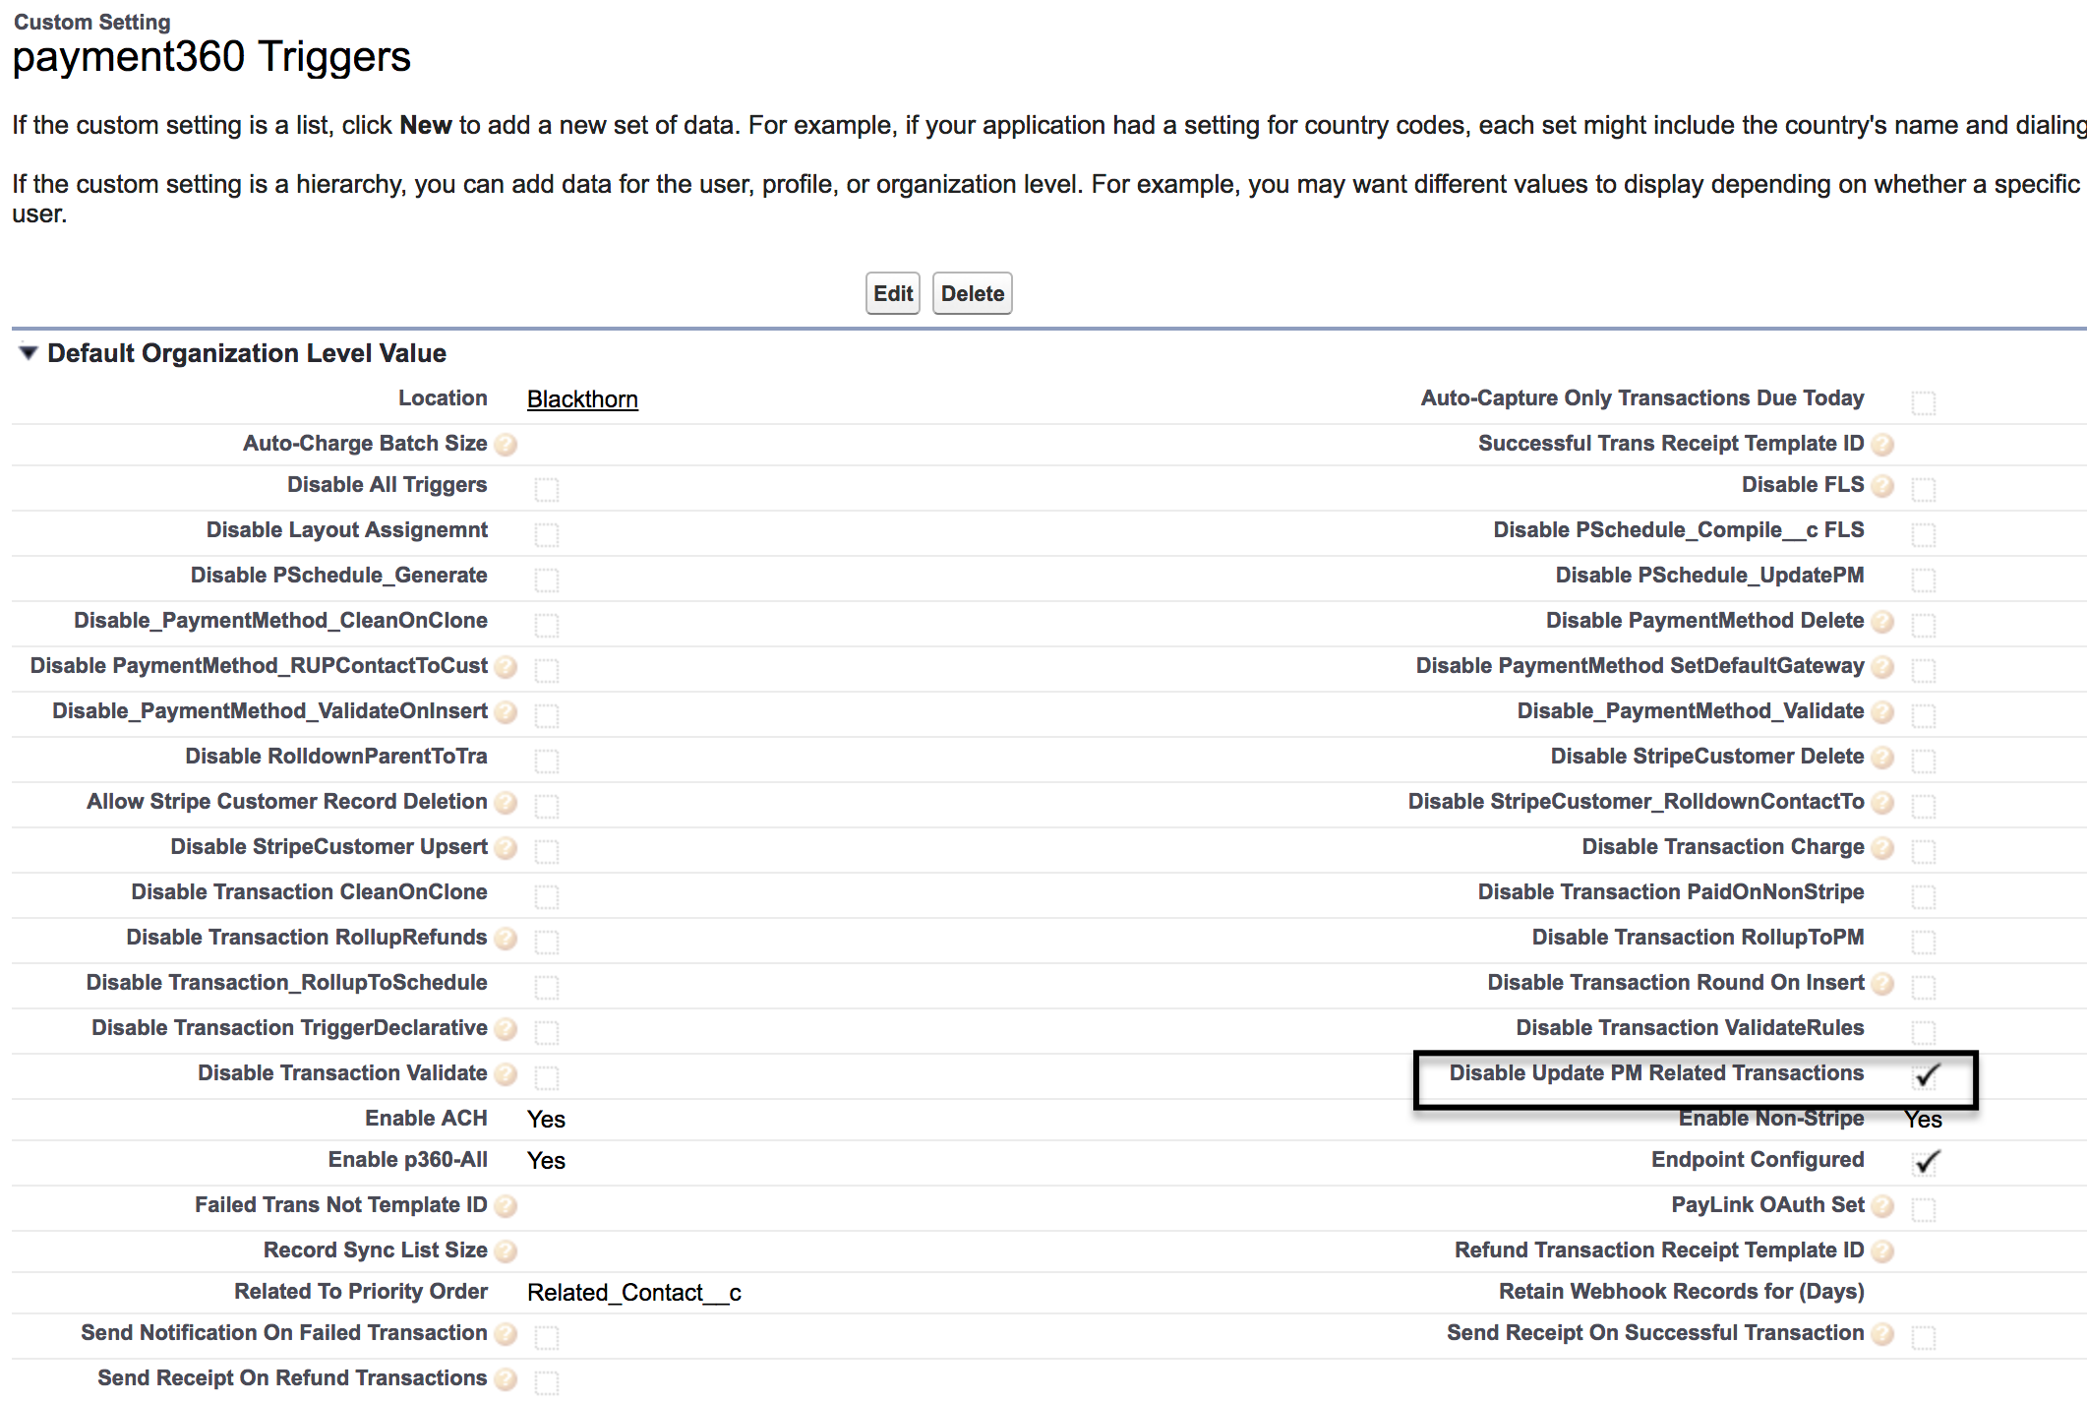Click help icon for Allow Stripe Customer Record Deletion
This screenshot has width=2087, height=1403.
[x=506, y=803]
